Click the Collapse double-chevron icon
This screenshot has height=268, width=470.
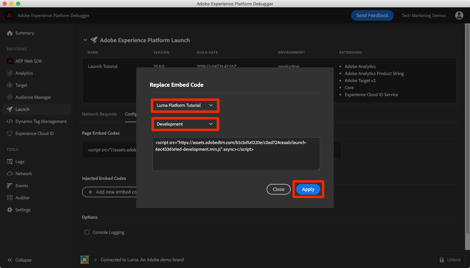click(10, 260)
